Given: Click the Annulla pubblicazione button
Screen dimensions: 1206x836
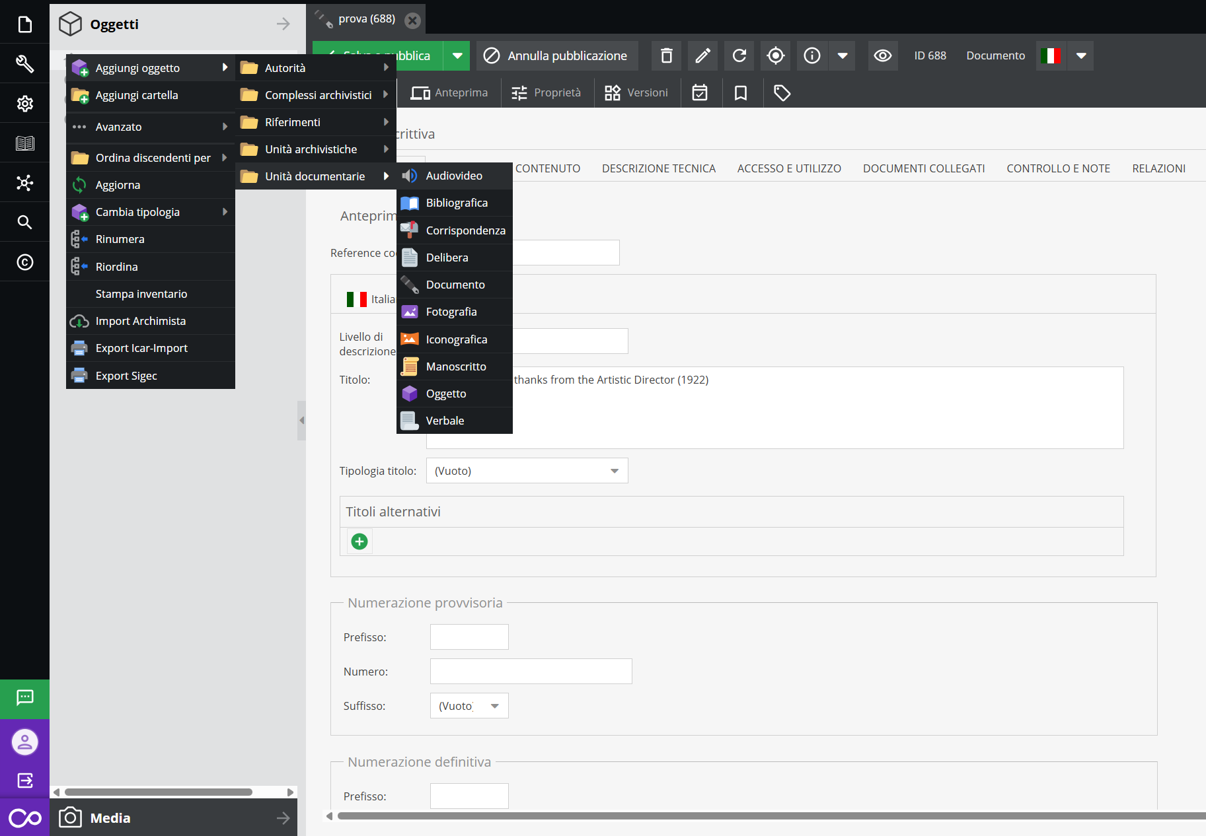Looking at the screenshot, I should point(556,56).
